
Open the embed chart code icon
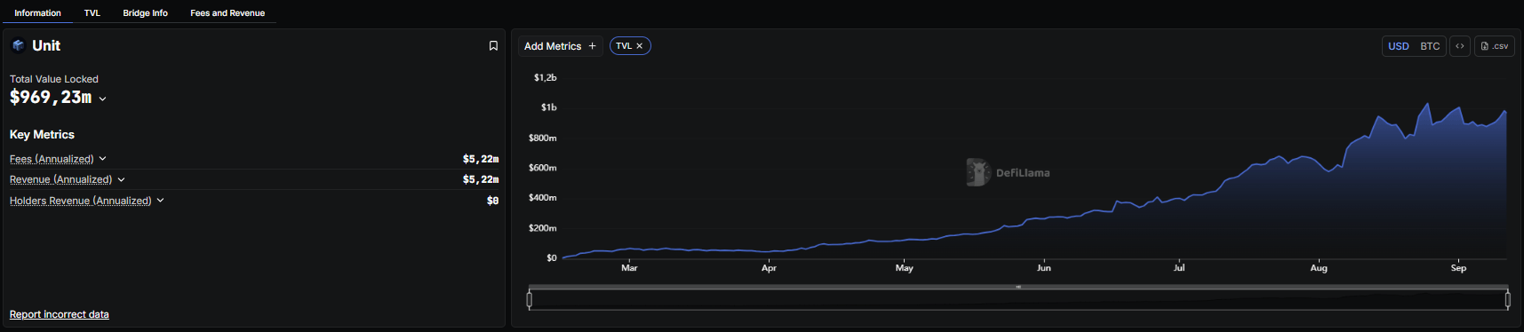pyautogui.click(x=1459, y=46)
